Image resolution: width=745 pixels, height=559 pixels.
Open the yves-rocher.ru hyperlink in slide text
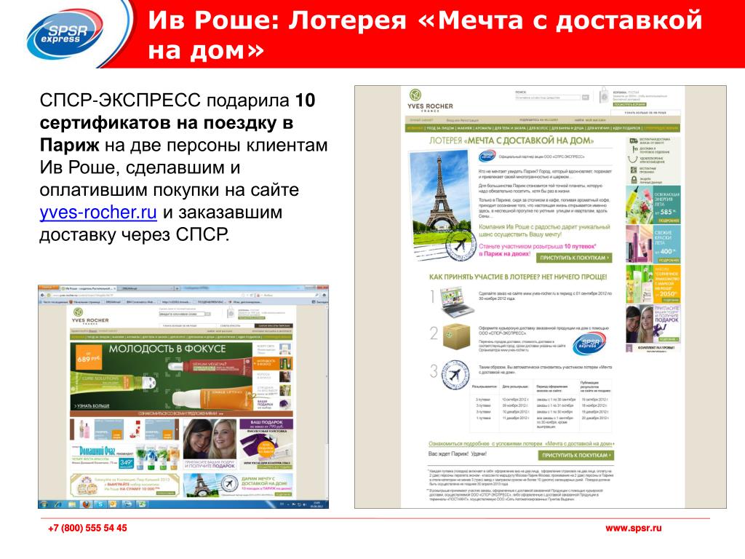[x=98, y=212]
